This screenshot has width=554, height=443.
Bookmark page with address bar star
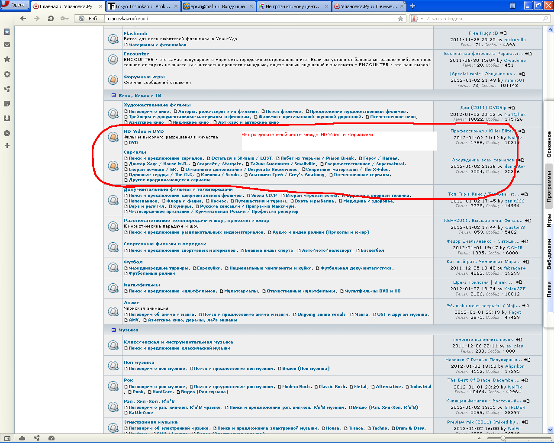(400, 19)
